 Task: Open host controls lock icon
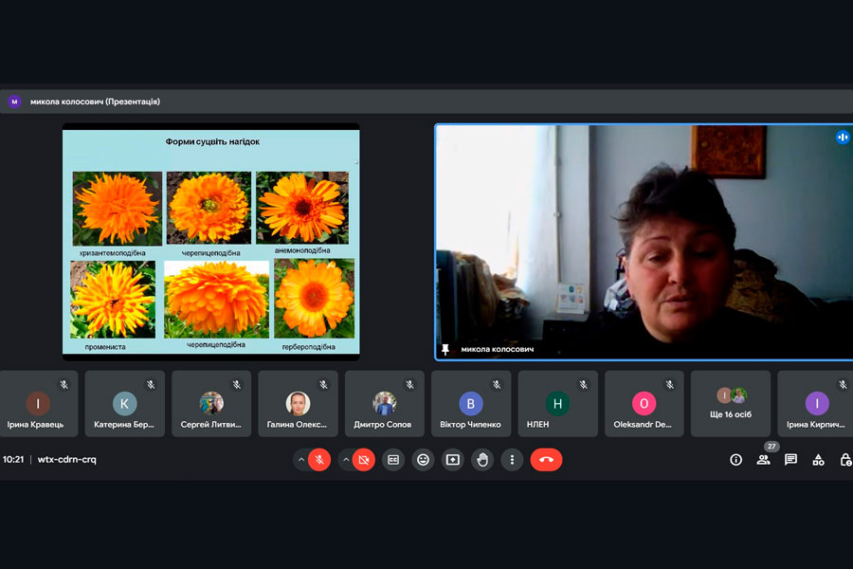845,460
